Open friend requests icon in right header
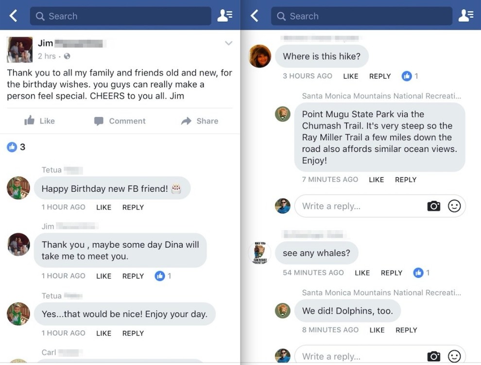Viewport: 481px width, 365px height. pos(466,16)
